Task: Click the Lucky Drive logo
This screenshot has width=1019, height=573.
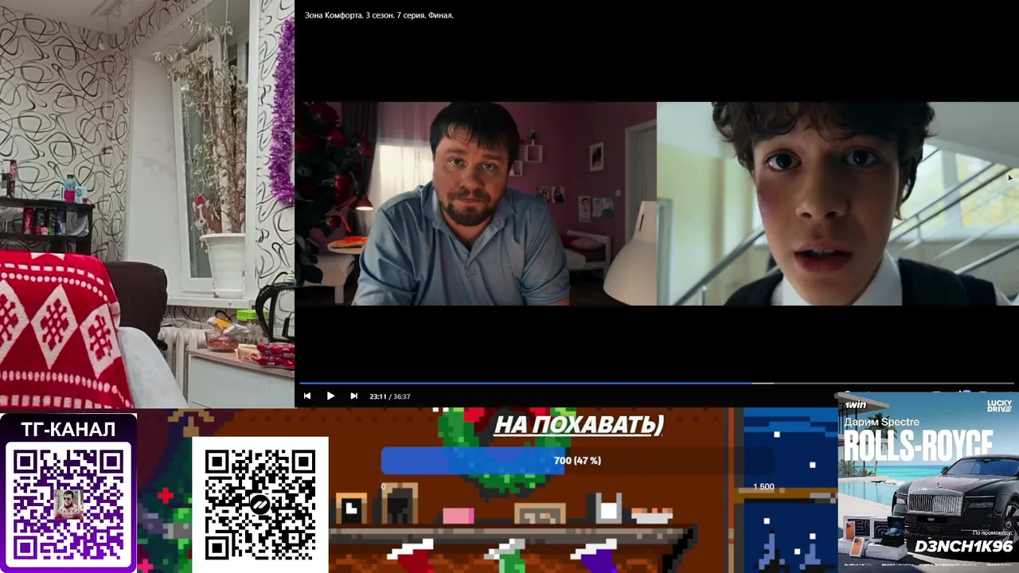Action: pos(999,406)
